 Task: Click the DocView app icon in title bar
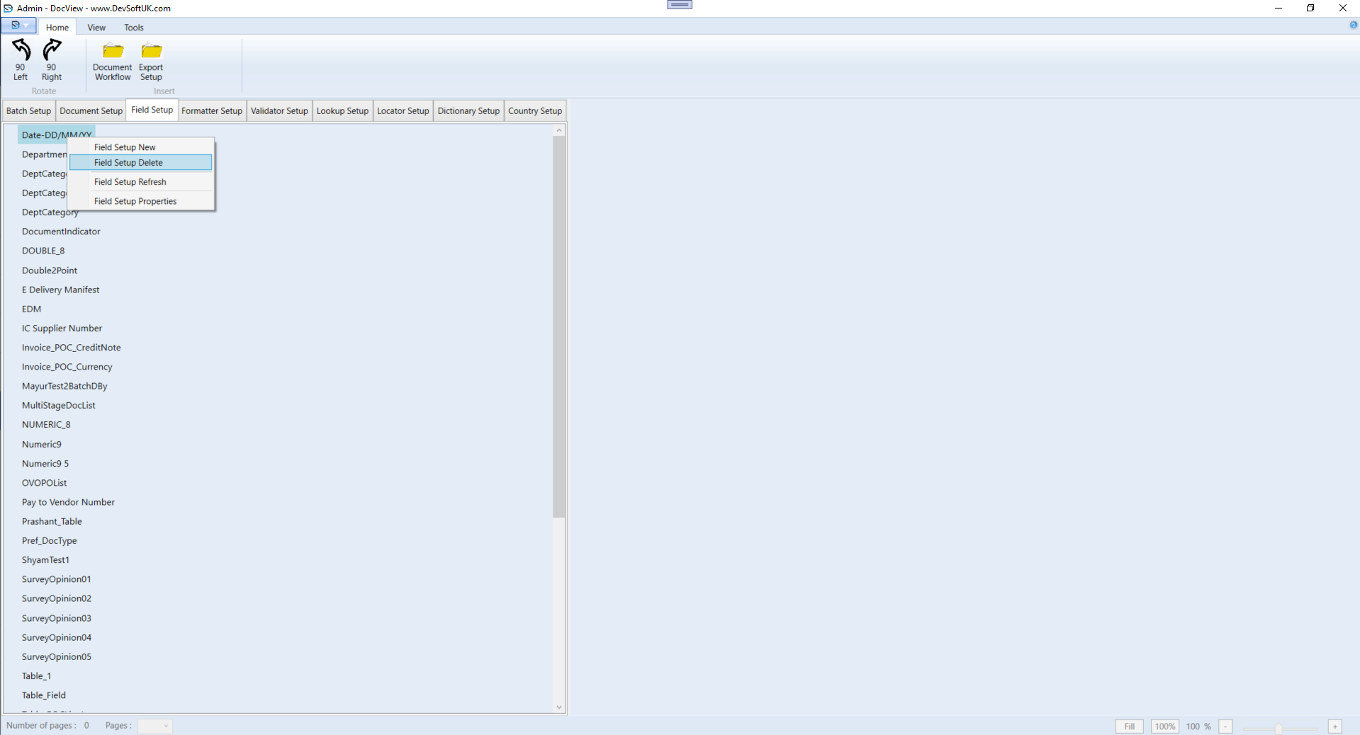click(x=9, y=8)
